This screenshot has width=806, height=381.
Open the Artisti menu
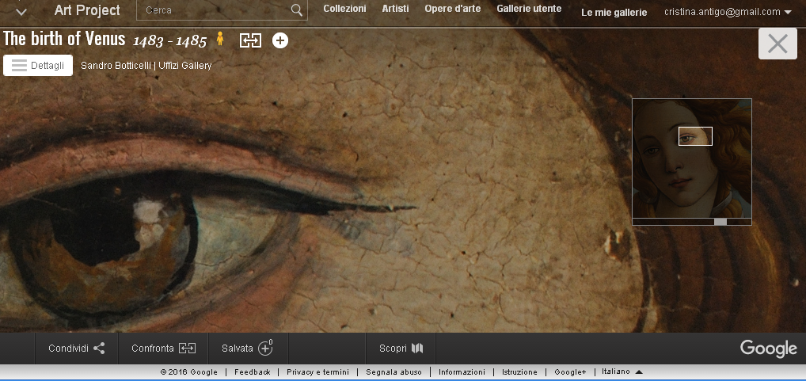tap(395, 9)
